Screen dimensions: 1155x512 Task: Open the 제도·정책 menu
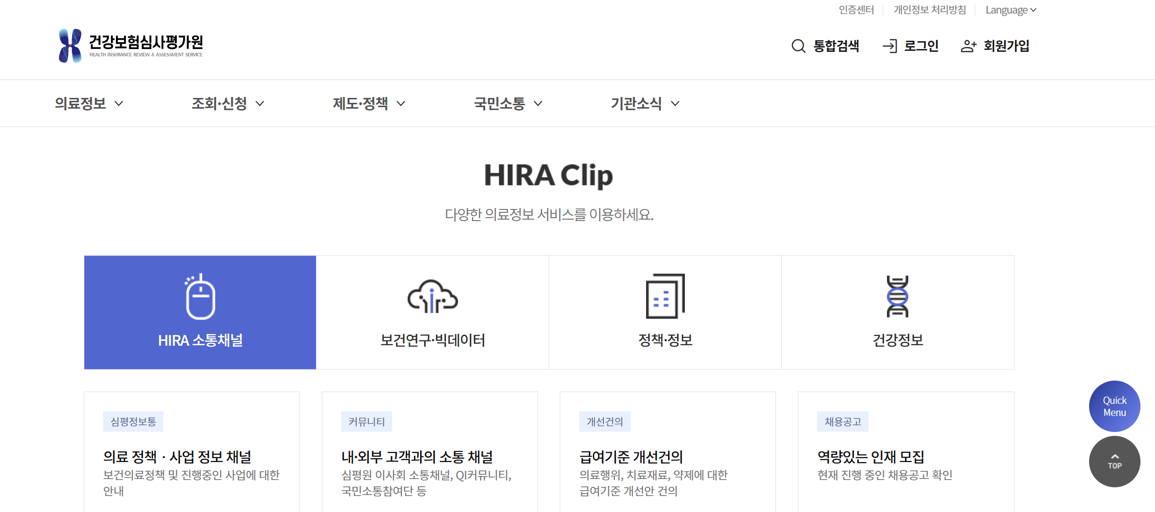[361, 103]
